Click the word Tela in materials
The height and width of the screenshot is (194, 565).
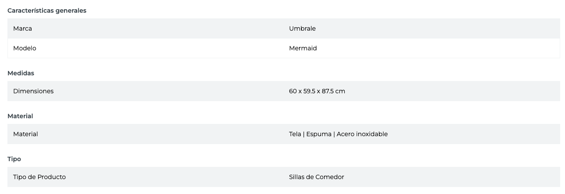tap(295, 134)
